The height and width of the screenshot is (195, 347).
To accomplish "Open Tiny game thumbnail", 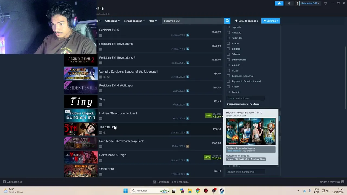I will tap(81, 102).
